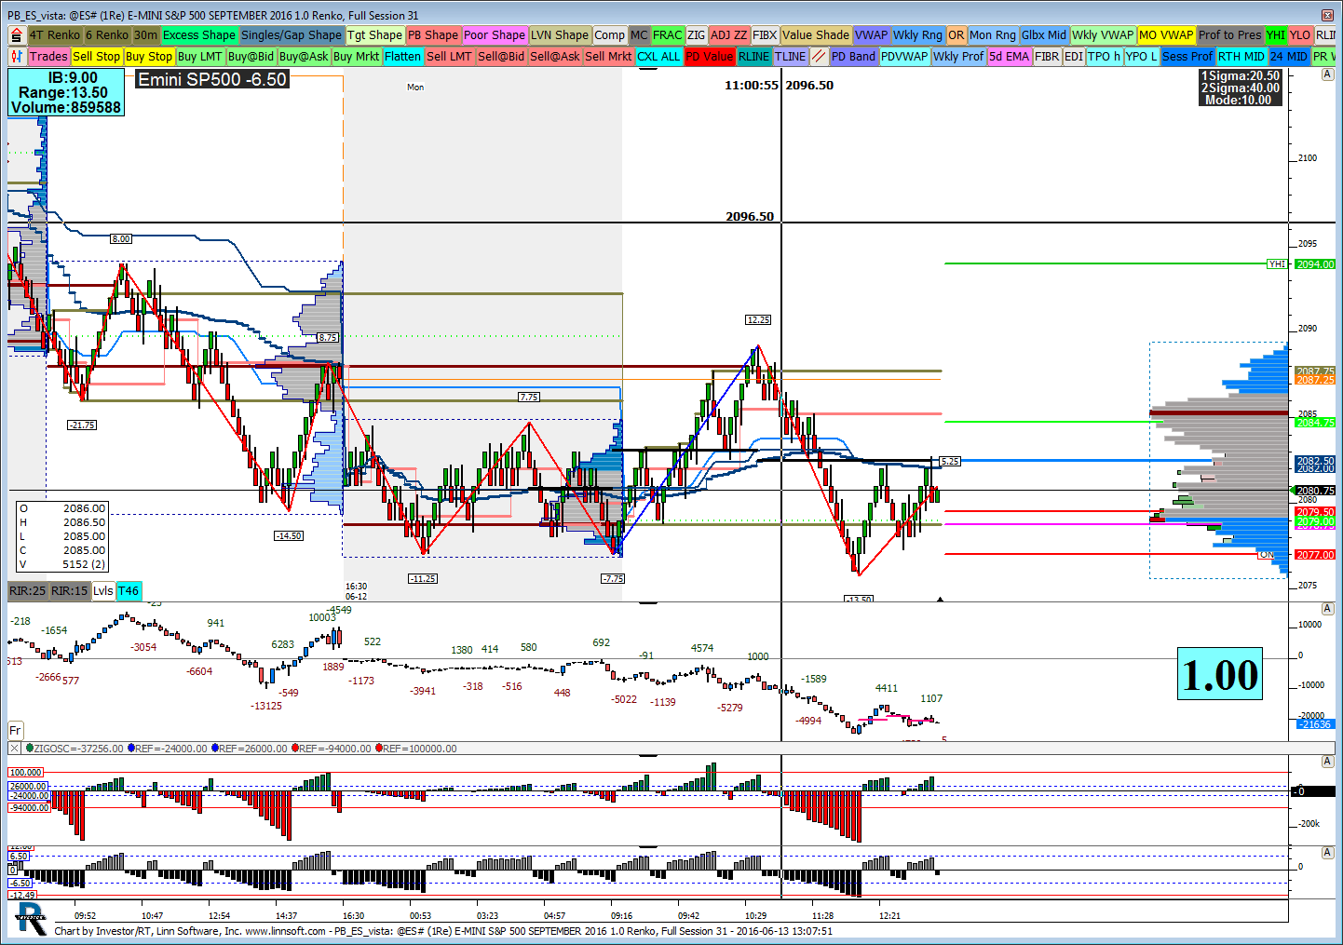Screen dimensions: 1343x945
Task: Close the ZIGOSC indicator pane with its X
Action: (x=14, y=749)
